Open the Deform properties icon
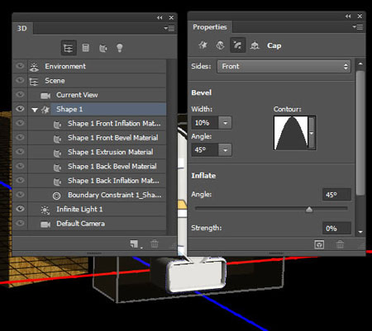Screen dimensions: 372x331 (220, 45)
